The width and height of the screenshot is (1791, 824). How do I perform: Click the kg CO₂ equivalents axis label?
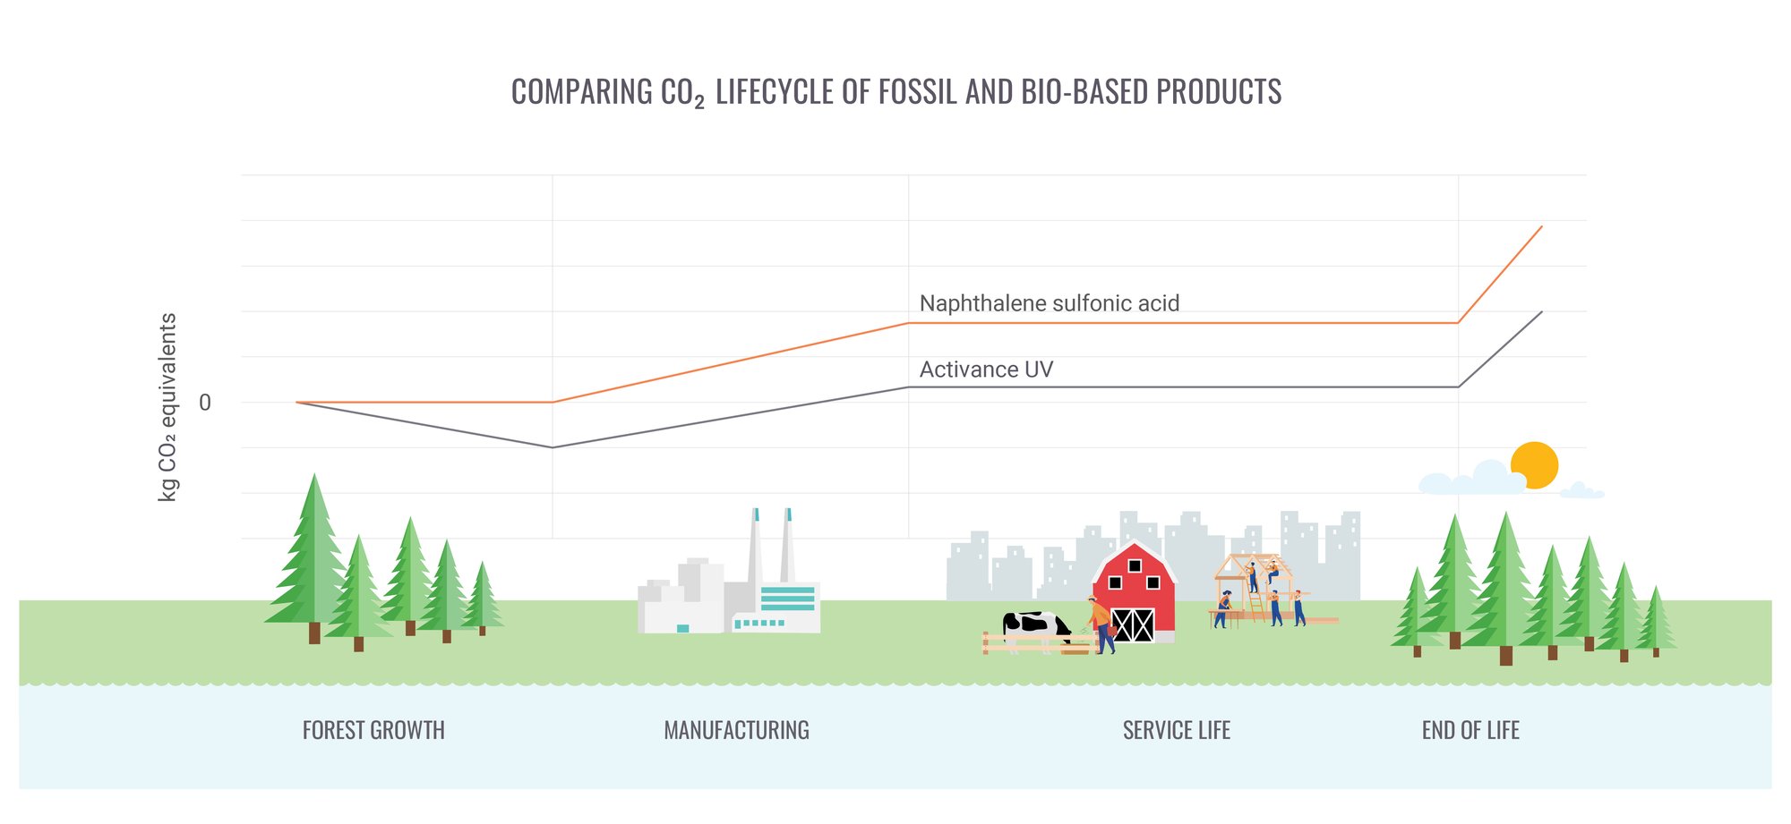point(167,407)
